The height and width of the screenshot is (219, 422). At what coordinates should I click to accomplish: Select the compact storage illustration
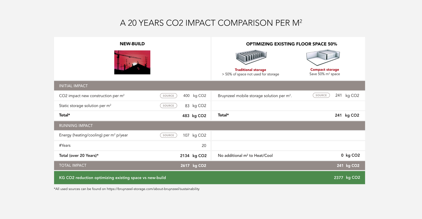323,57
